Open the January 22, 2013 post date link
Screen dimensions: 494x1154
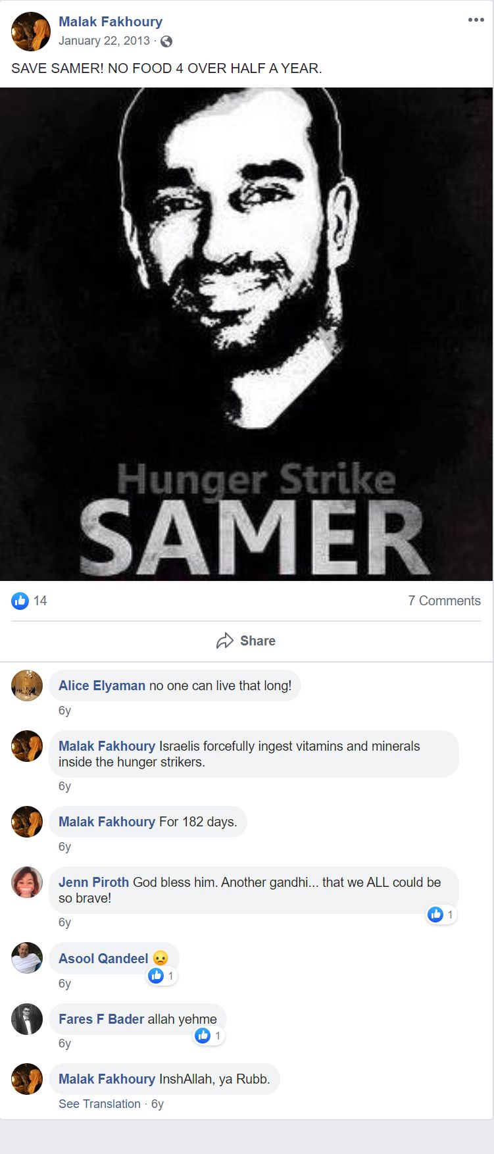pyautogui.click(x=104, y=41)
